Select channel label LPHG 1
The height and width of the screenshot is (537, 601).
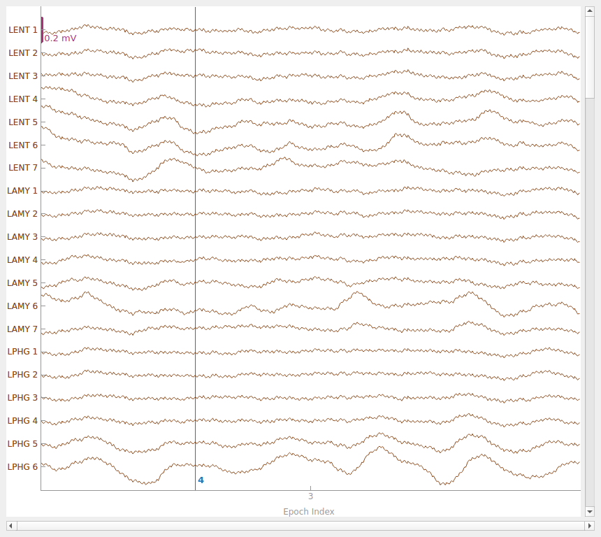22,351
